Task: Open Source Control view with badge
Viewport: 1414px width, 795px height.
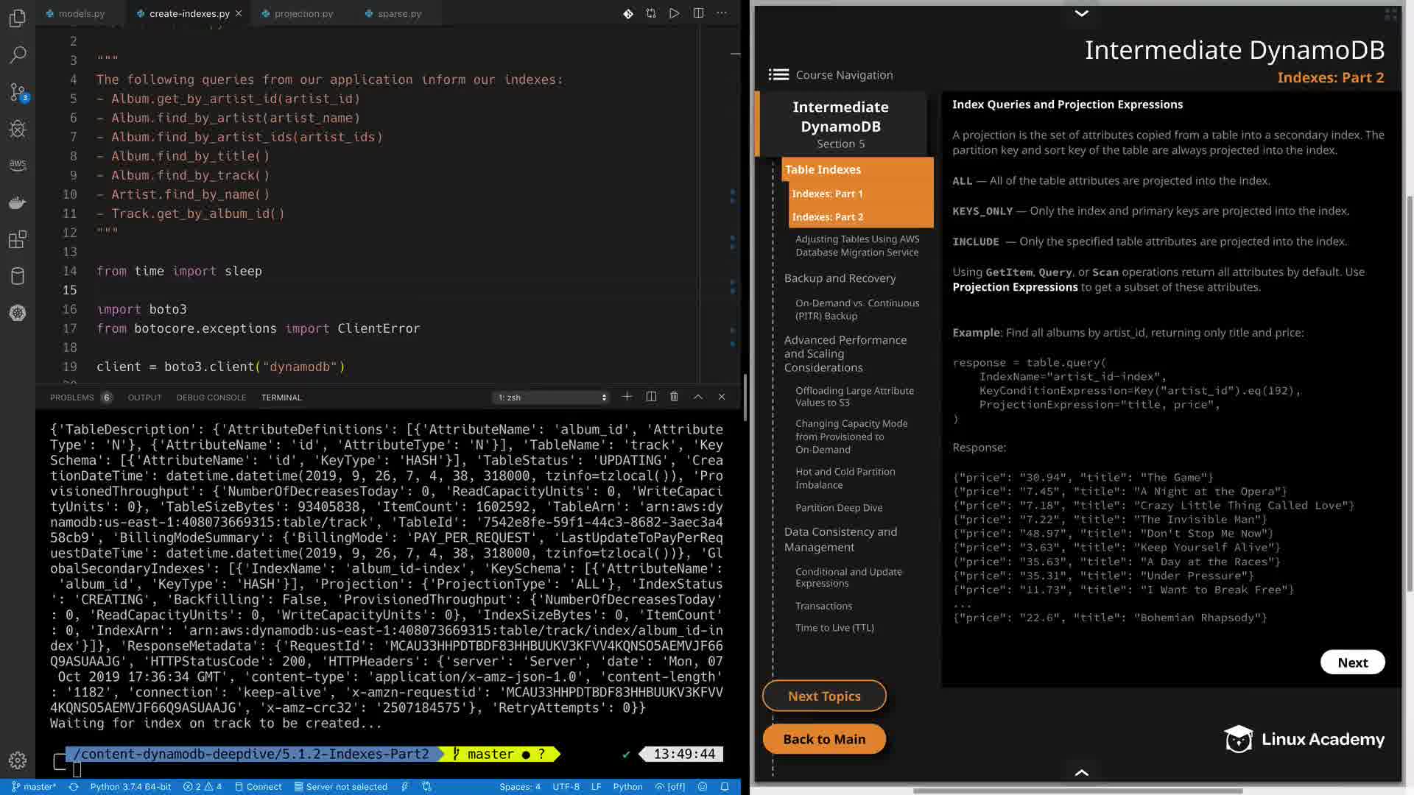Action: click(18, 92)
